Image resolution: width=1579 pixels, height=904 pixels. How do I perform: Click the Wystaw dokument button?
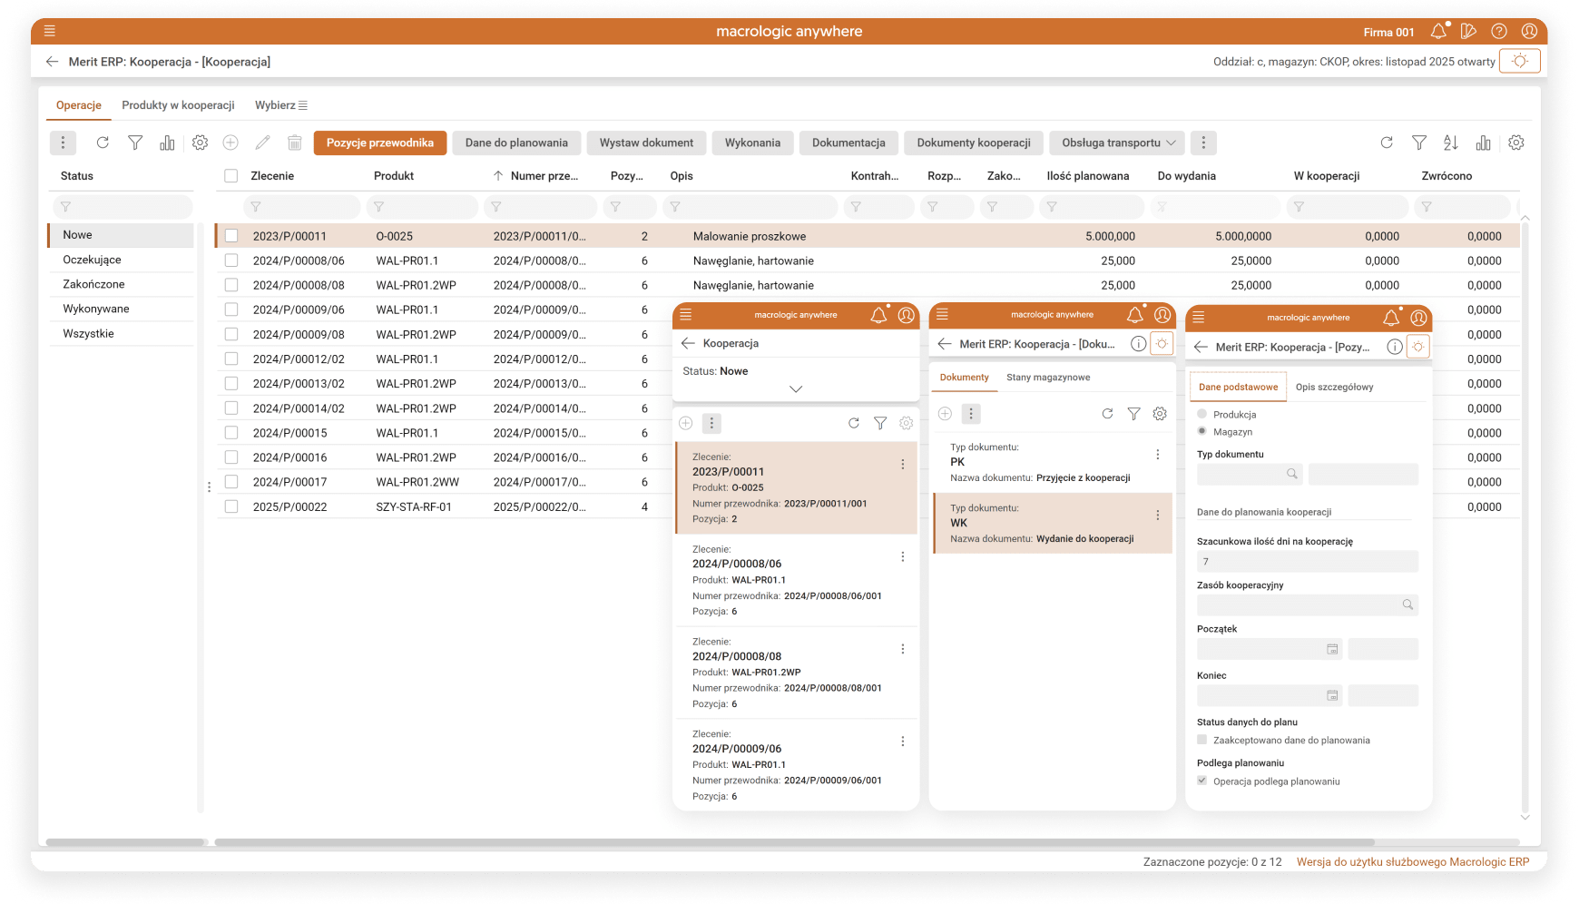646,142
